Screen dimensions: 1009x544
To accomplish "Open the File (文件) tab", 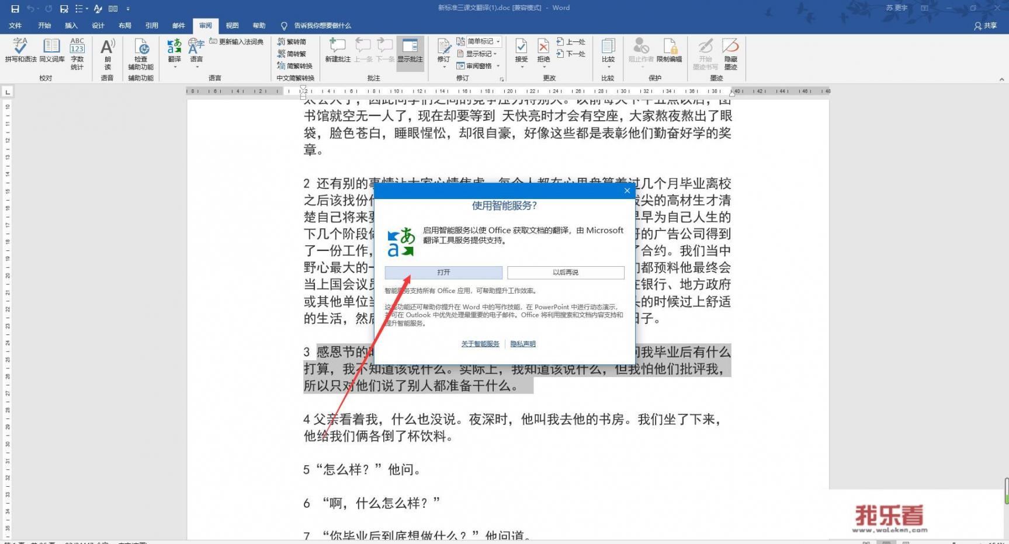I will pos(16,26).
